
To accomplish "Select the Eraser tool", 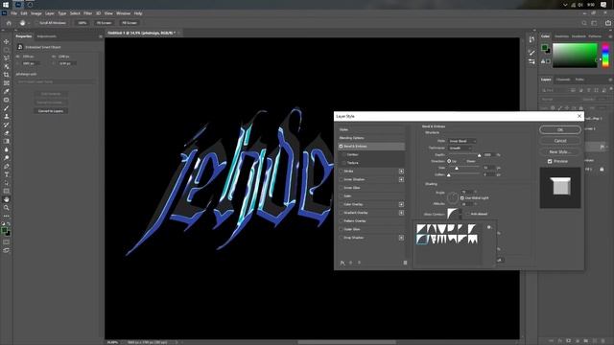I will 7,133.
